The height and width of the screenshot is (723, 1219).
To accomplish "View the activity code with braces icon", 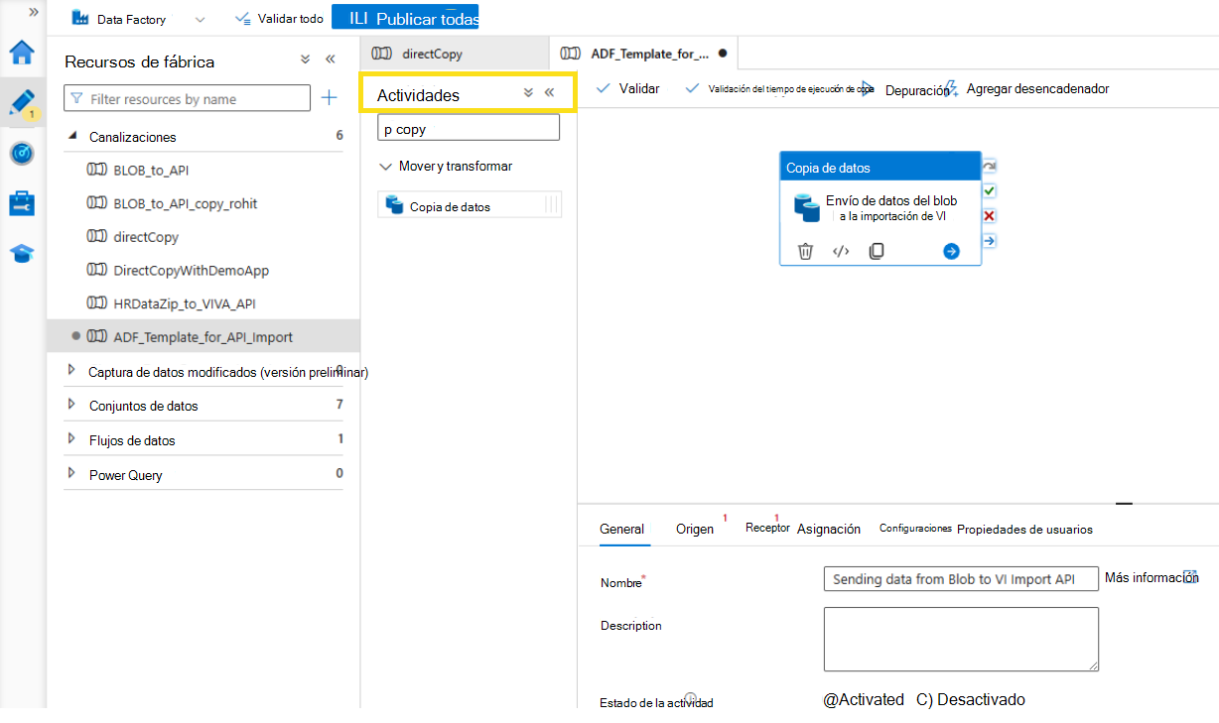I will 841,251.
